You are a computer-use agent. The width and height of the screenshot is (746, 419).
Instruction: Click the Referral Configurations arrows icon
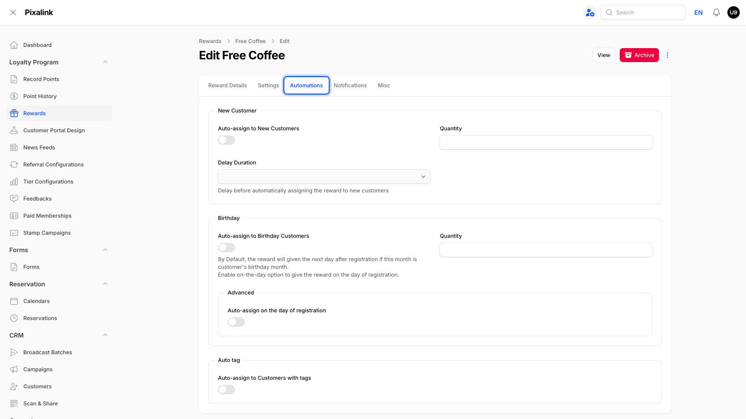coord(14,164)
